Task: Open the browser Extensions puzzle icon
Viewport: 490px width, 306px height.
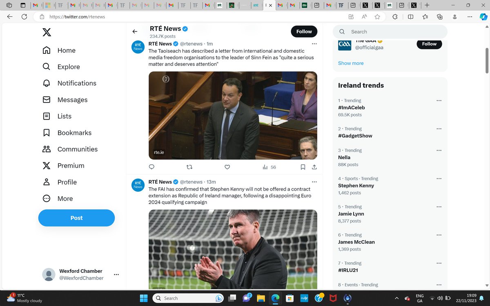Action: click(395, 17)
